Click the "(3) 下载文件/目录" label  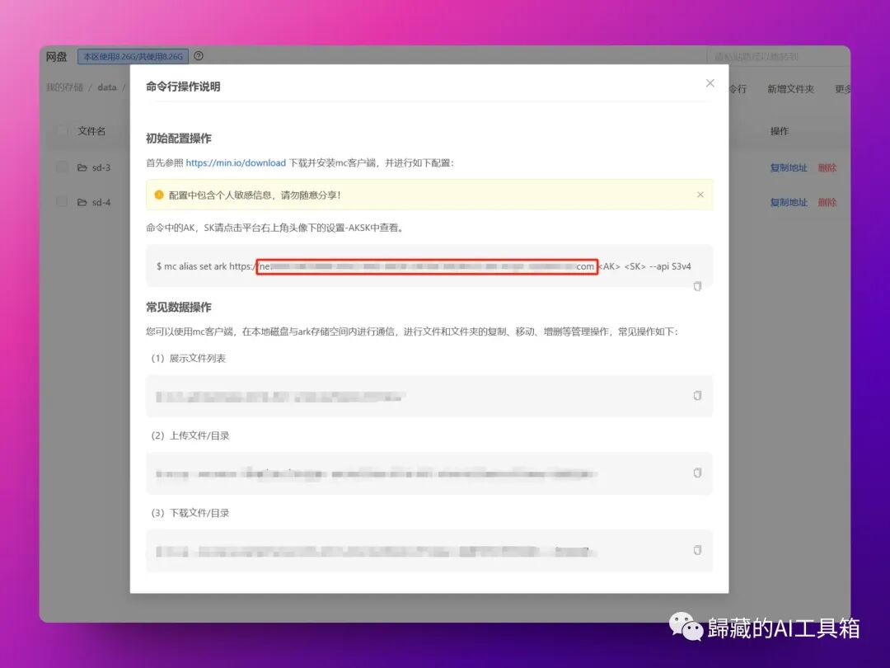pyautogui.click(x=190, y=513)
